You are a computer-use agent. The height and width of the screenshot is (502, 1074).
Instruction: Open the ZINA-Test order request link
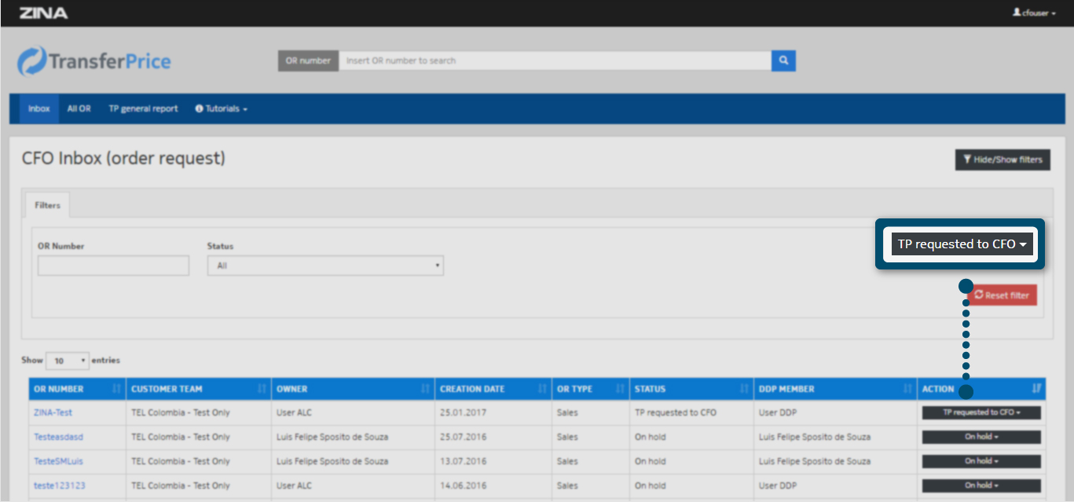pyautogui.click(x=53, y=412)
